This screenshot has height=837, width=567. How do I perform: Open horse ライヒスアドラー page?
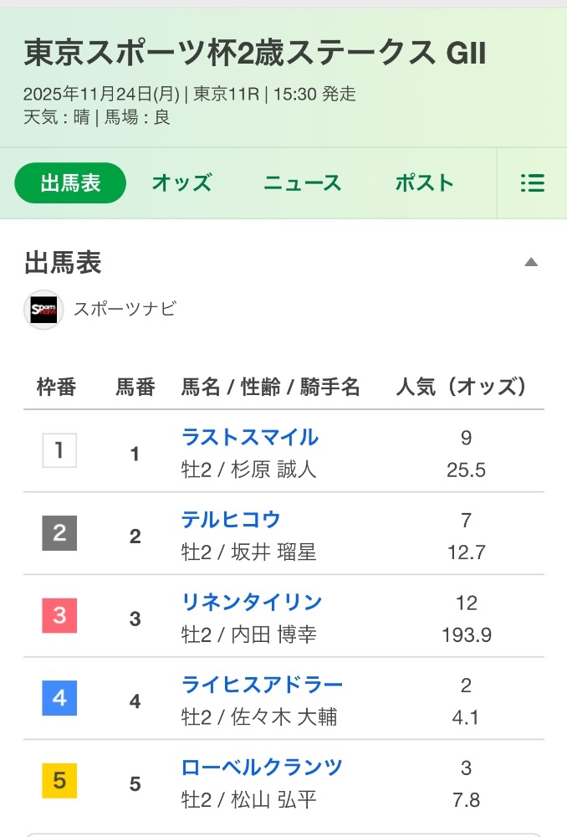point(262,685)
